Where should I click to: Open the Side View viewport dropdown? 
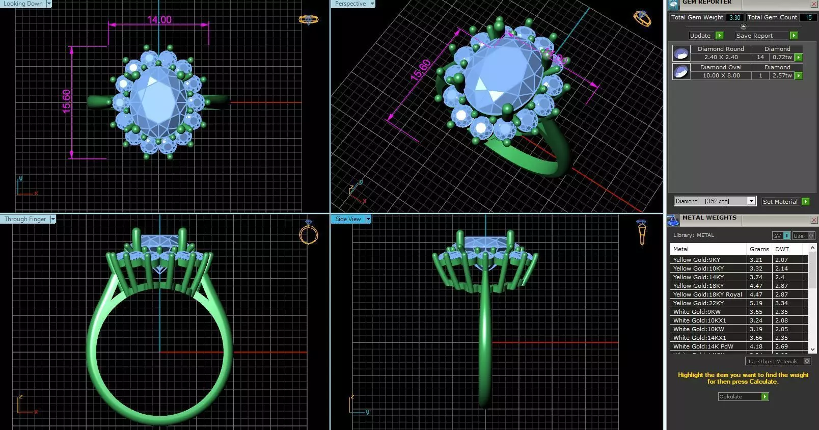(x=368, y=219)
